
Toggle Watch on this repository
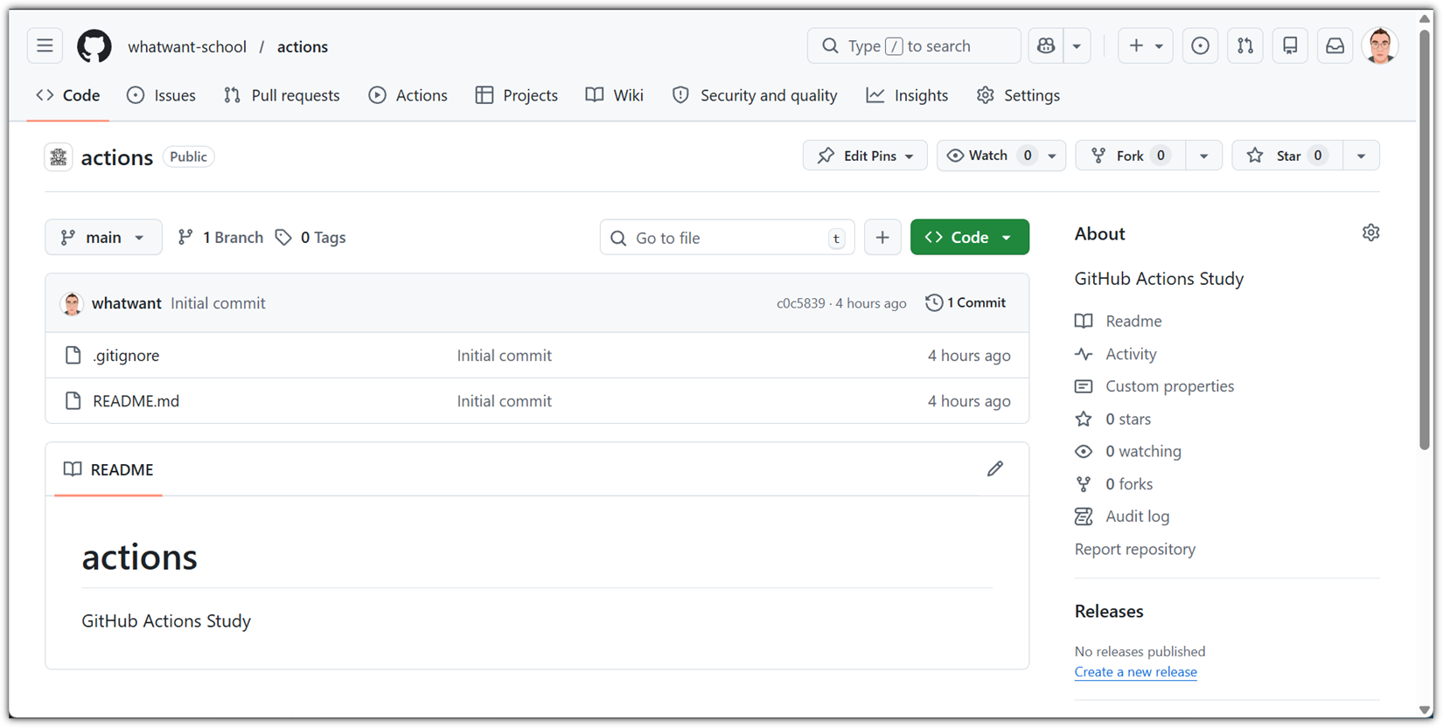(988, 156)
